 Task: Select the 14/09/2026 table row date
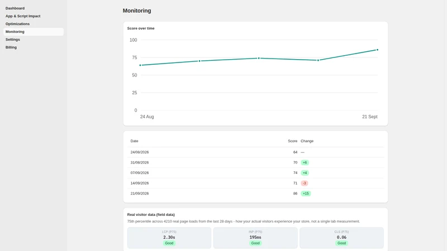pos(140,183)
